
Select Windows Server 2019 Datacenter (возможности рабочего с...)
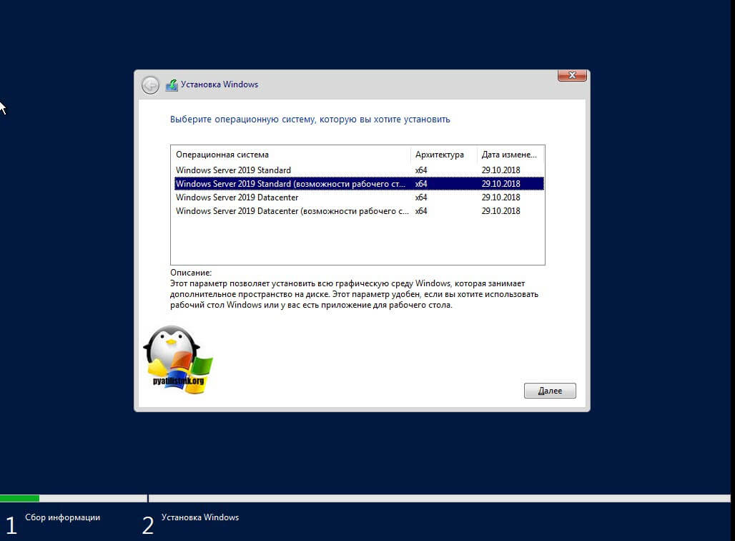pyautogui.click(x=359, y=210)
